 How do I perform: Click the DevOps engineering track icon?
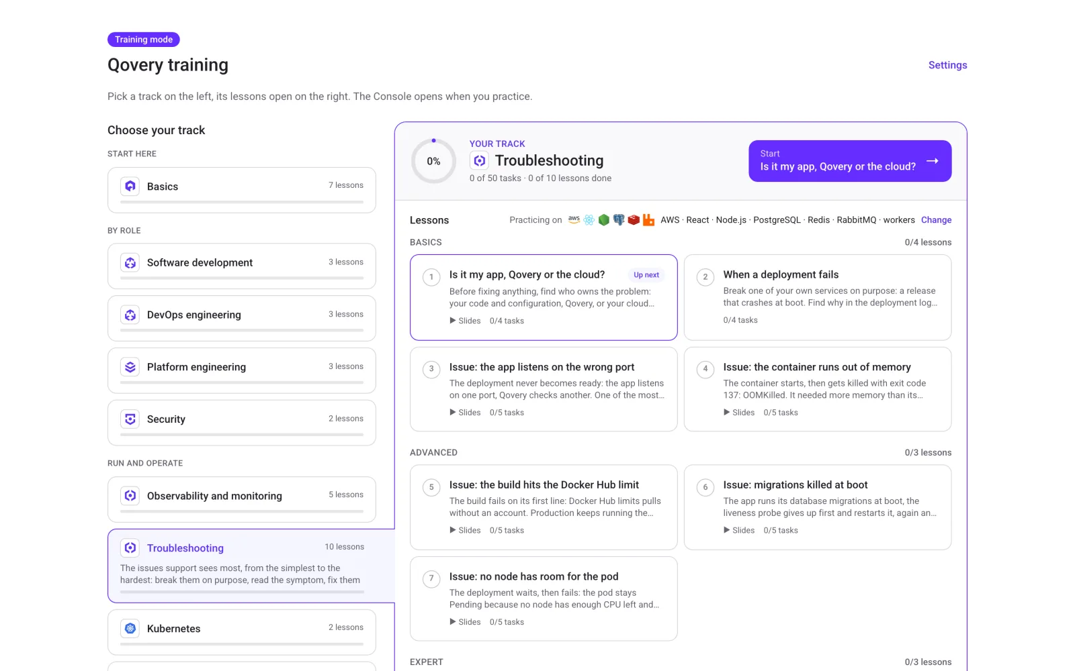[130, 315]
